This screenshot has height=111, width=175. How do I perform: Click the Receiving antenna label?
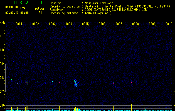[x=64, y=13]
